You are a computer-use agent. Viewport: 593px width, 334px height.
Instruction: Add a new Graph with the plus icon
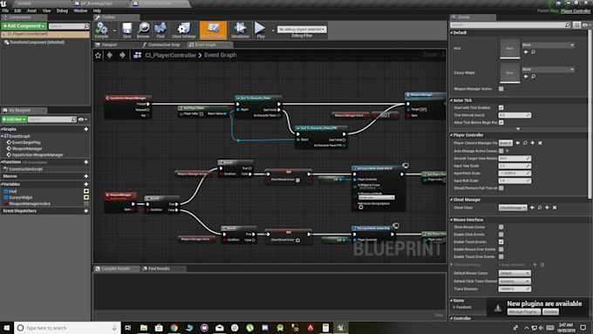click(86, 129)
